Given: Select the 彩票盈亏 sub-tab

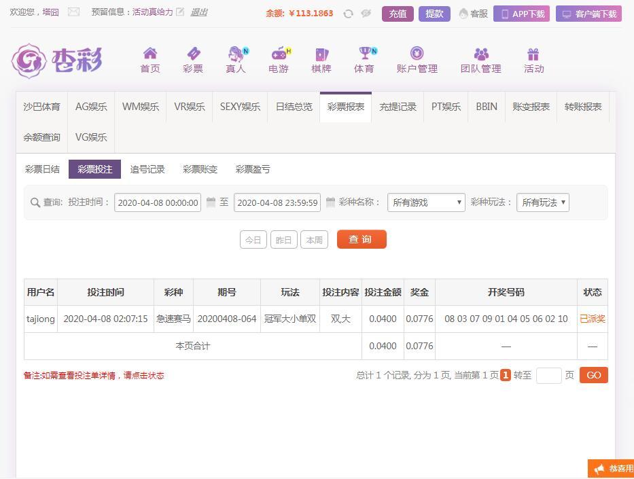Looking at the screenshot, I should click(x=253, y=169).
